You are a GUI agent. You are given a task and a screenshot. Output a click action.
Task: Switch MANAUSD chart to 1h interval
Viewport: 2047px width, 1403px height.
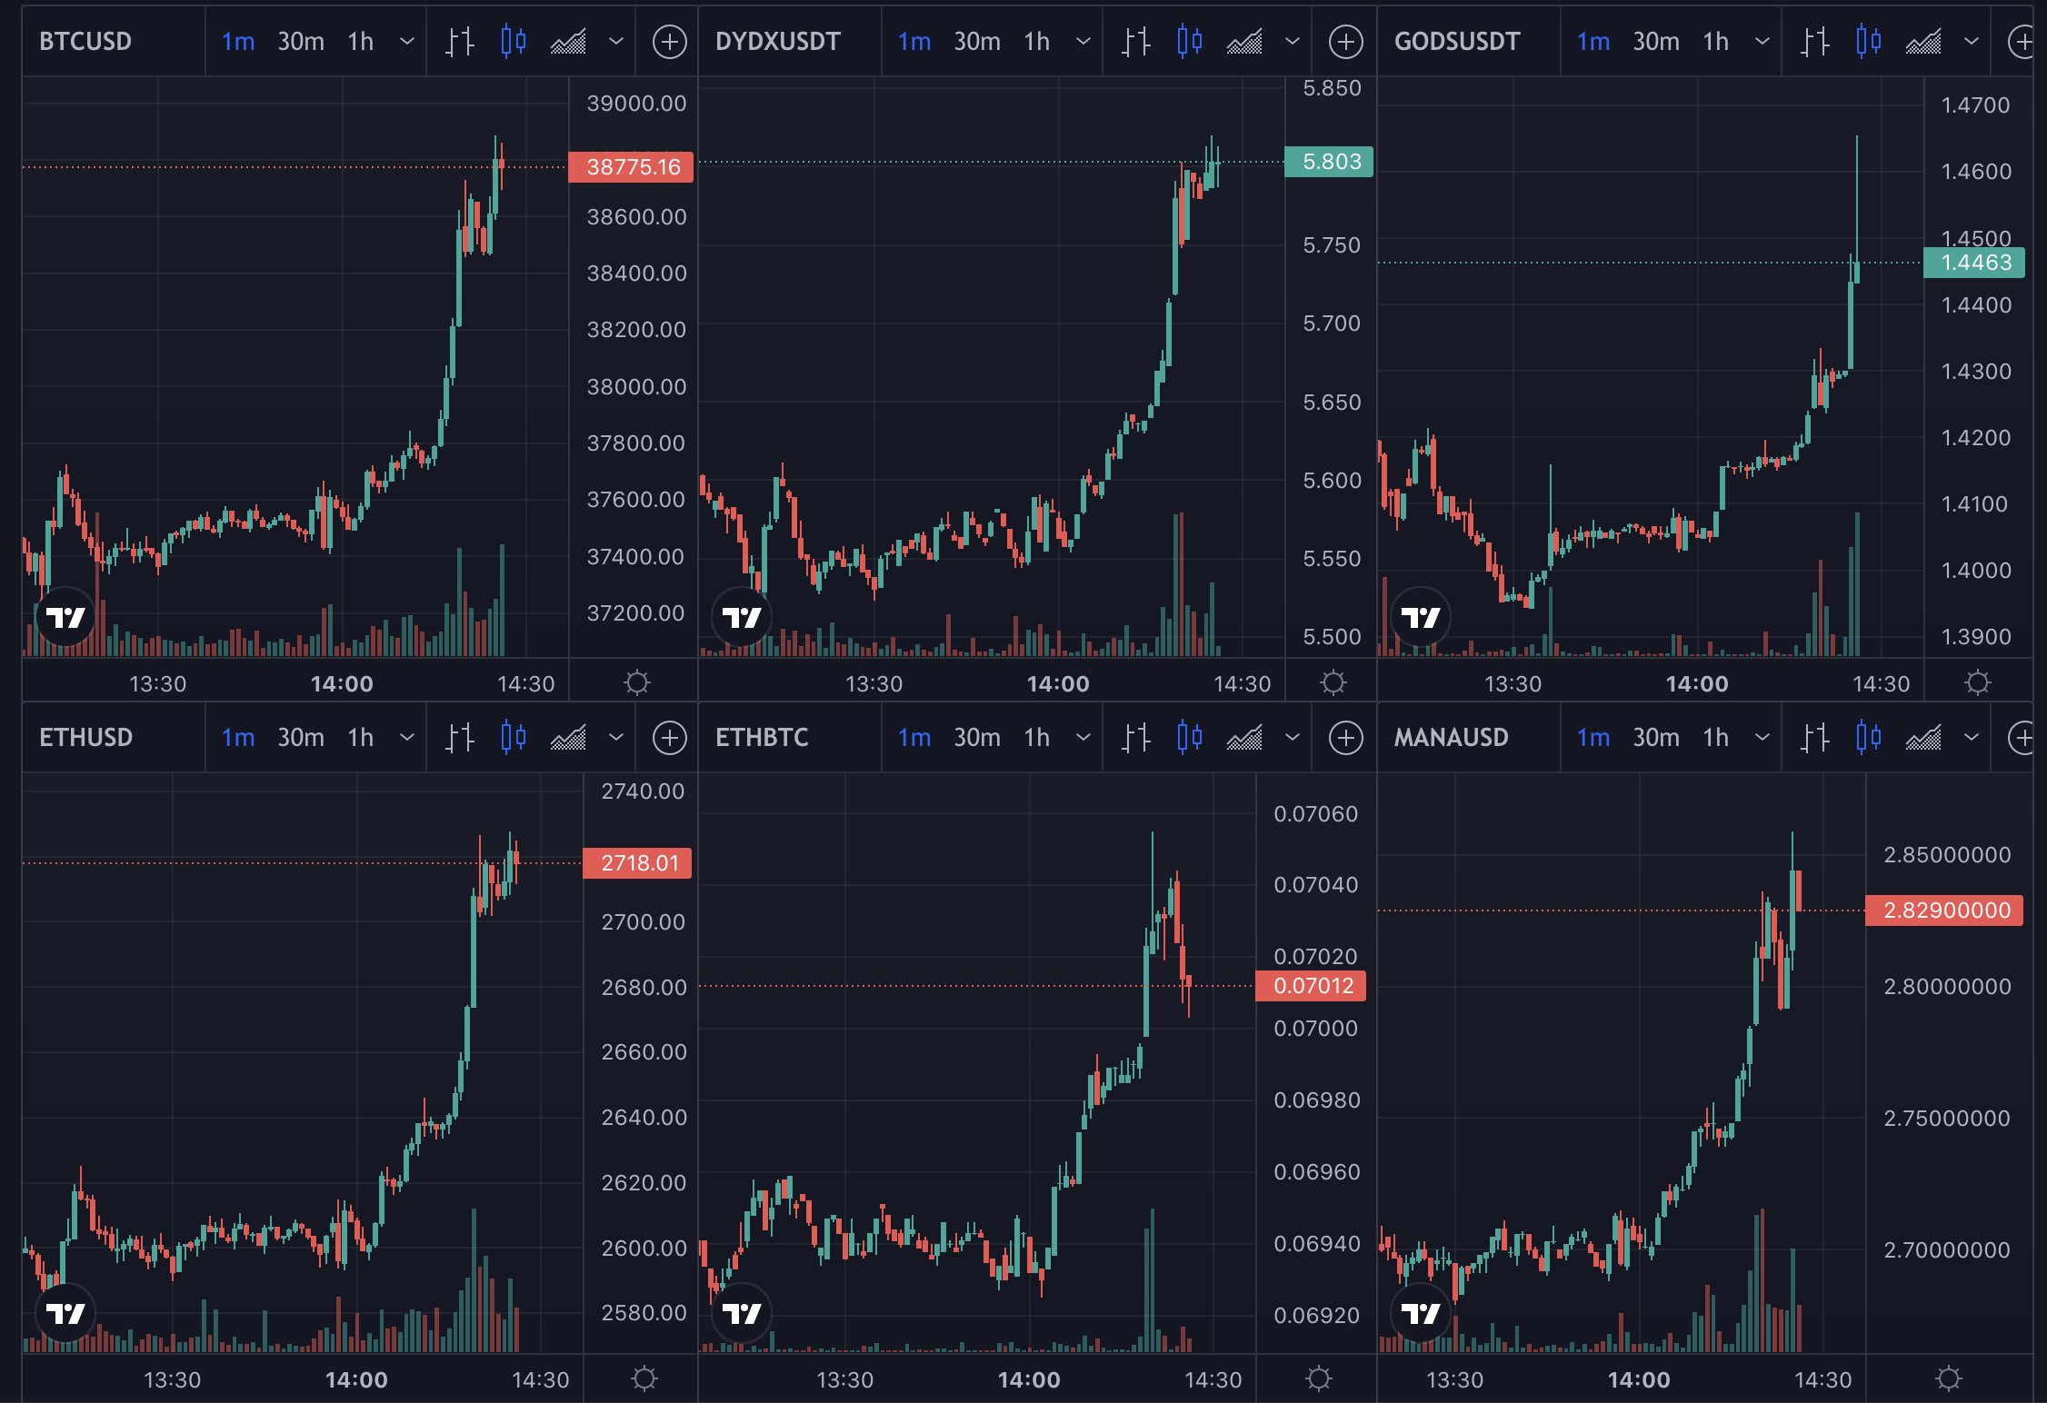1716,738
